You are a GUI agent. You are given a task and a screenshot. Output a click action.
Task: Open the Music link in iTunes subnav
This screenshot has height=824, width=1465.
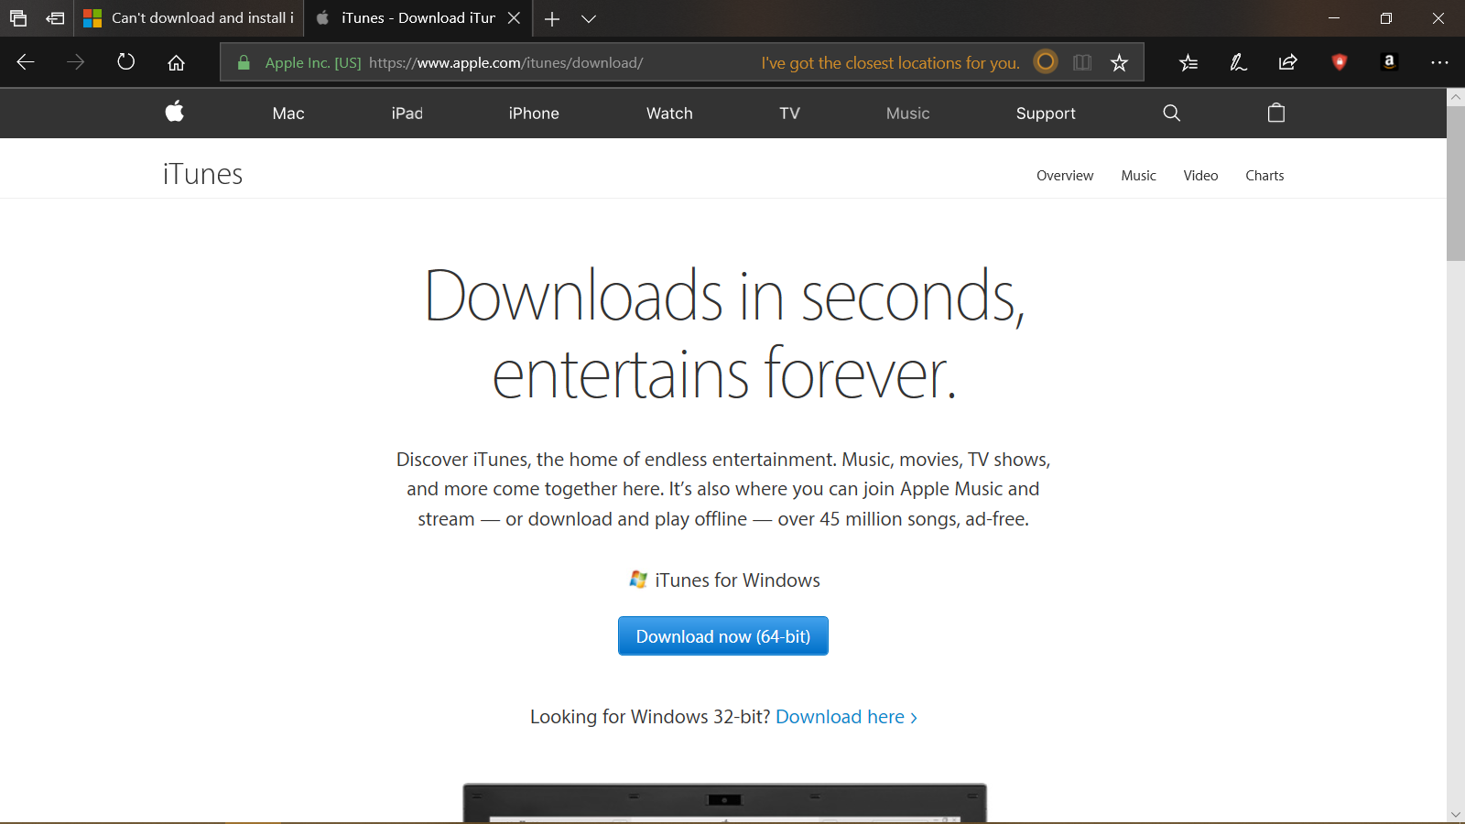(x=1138, y=176)
